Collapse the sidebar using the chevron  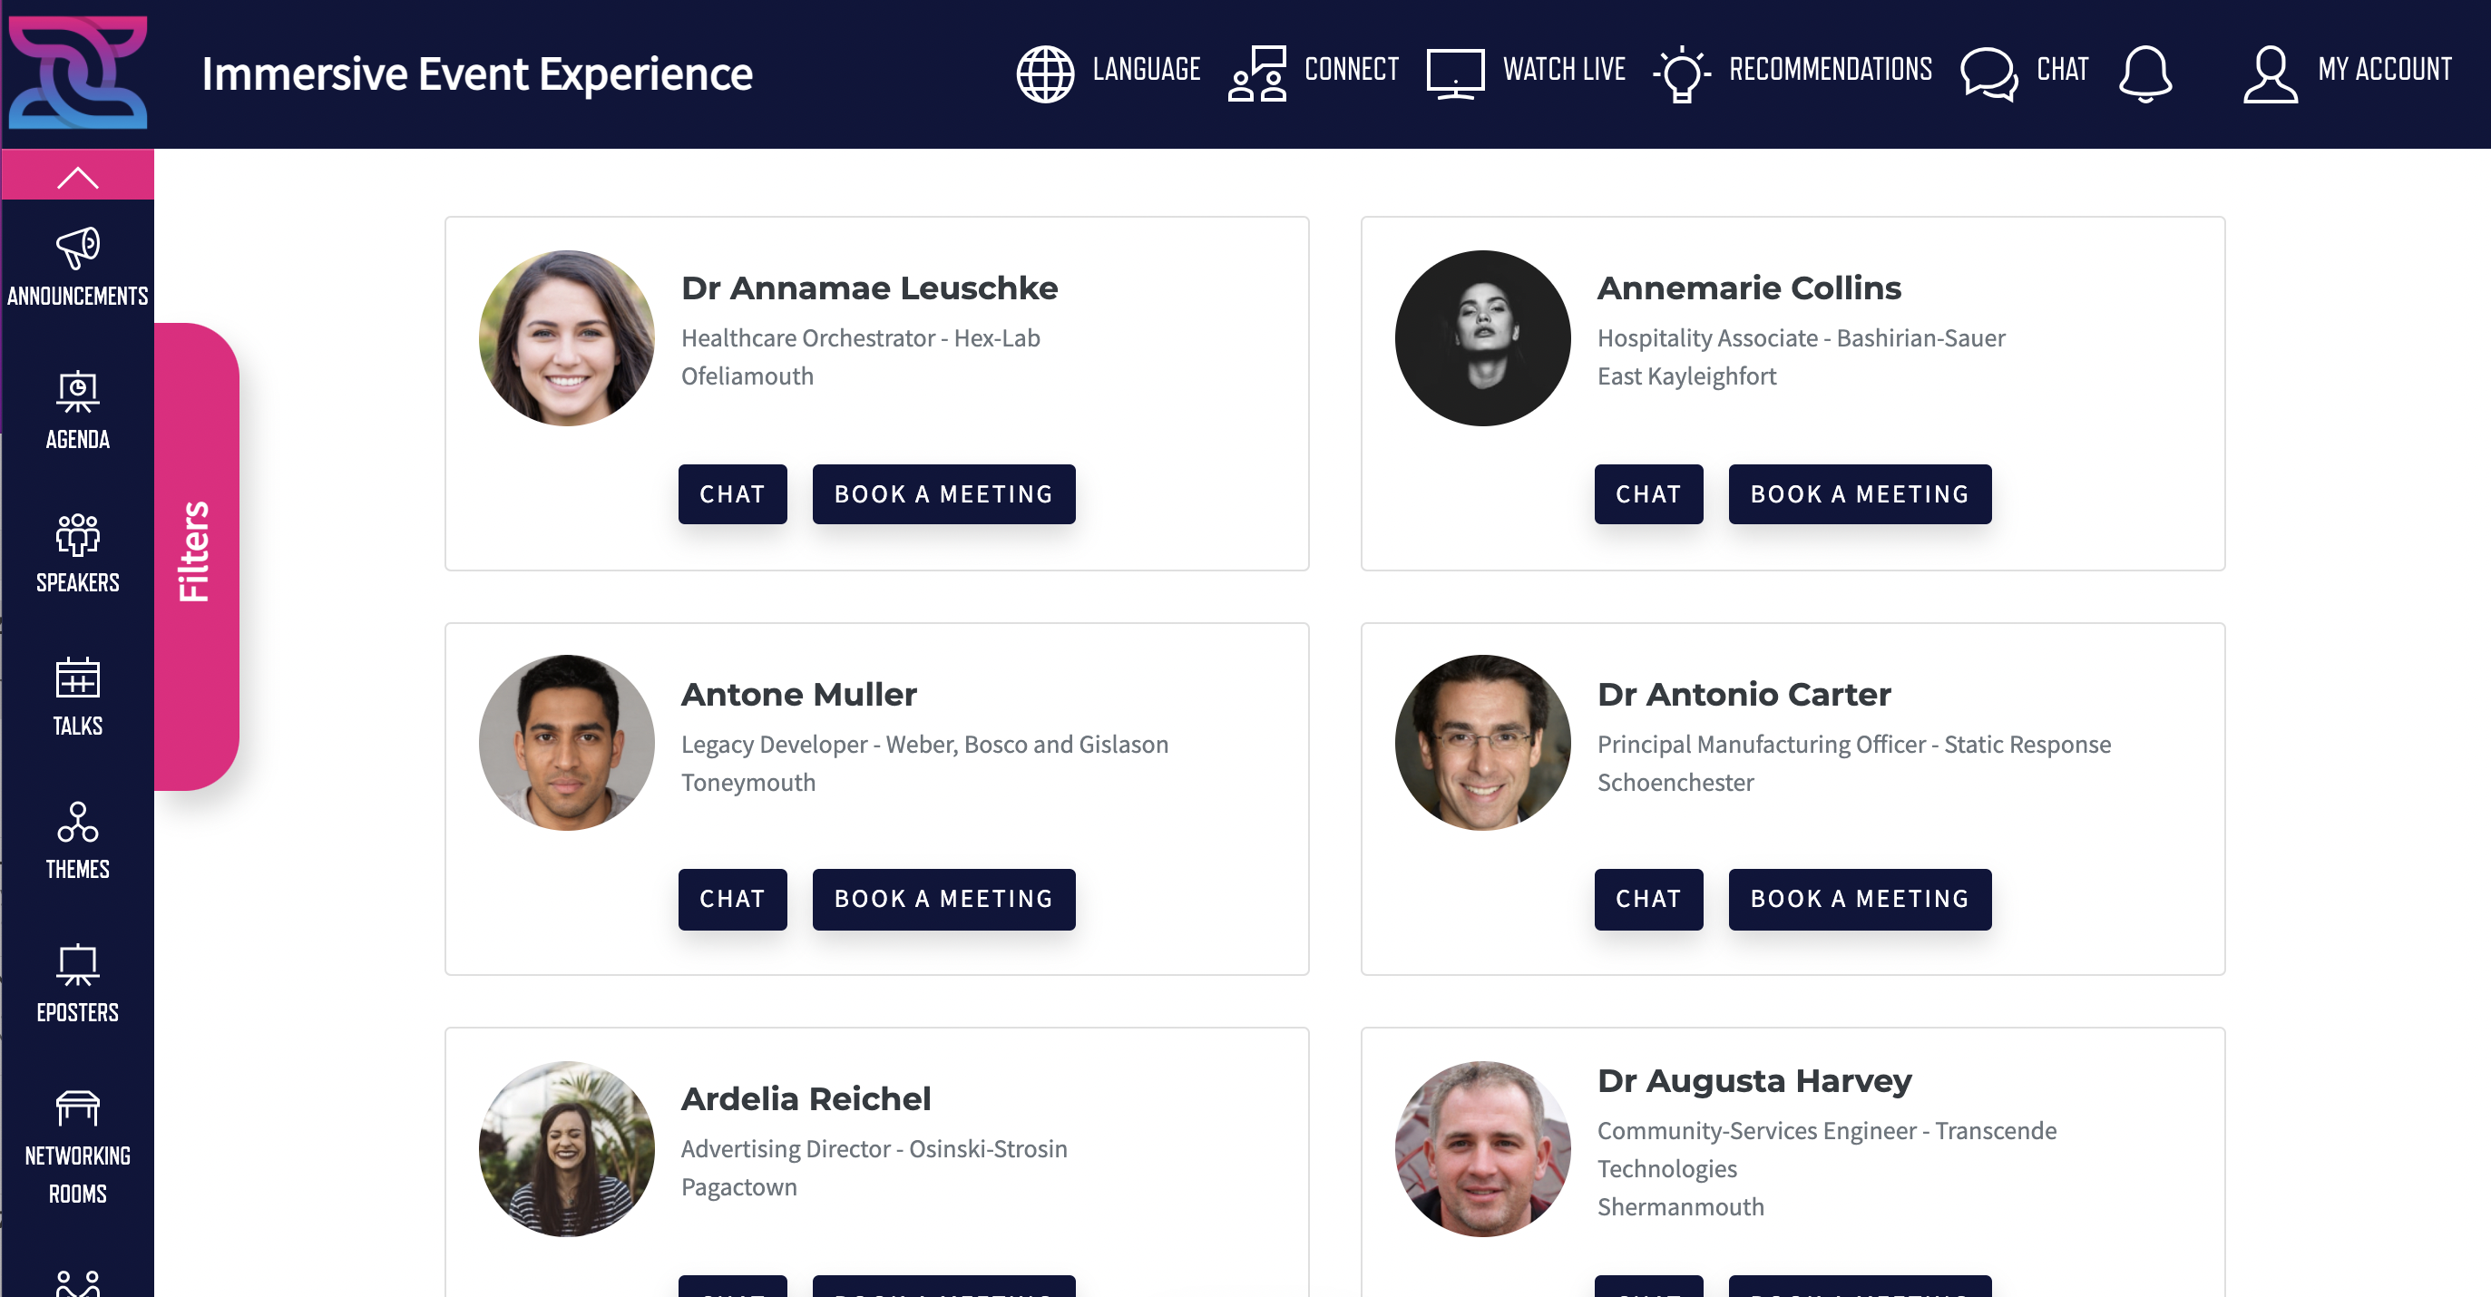point(76,175)
